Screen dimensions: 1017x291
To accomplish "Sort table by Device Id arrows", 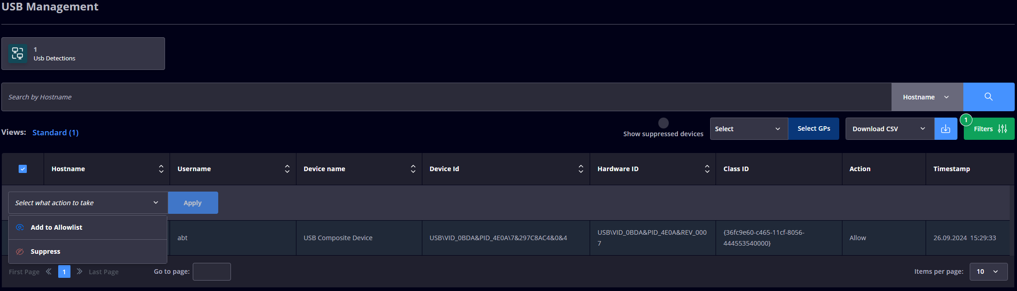I will 581,169.
